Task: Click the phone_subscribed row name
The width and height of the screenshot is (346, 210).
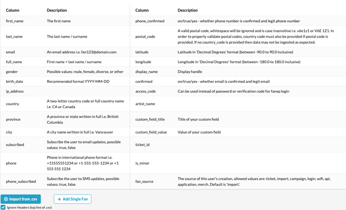Action: click(21, 182)
